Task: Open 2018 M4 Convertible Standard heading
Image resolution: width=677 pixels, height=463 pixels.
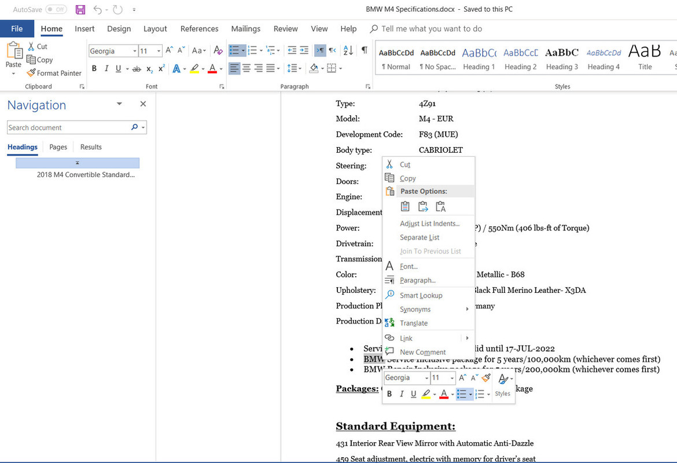Action: pos(86,174)
